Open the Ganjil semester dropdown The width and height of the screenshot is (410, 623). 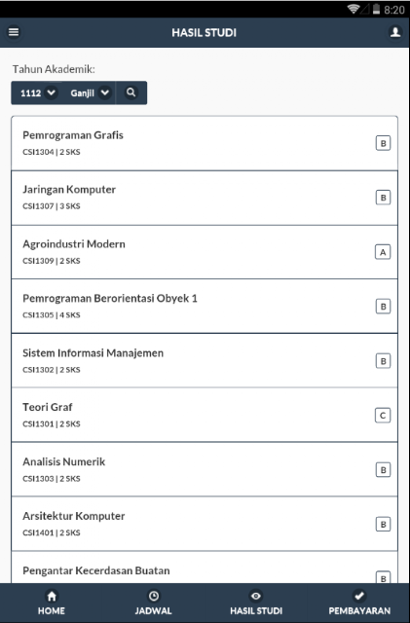click(90, 93)
